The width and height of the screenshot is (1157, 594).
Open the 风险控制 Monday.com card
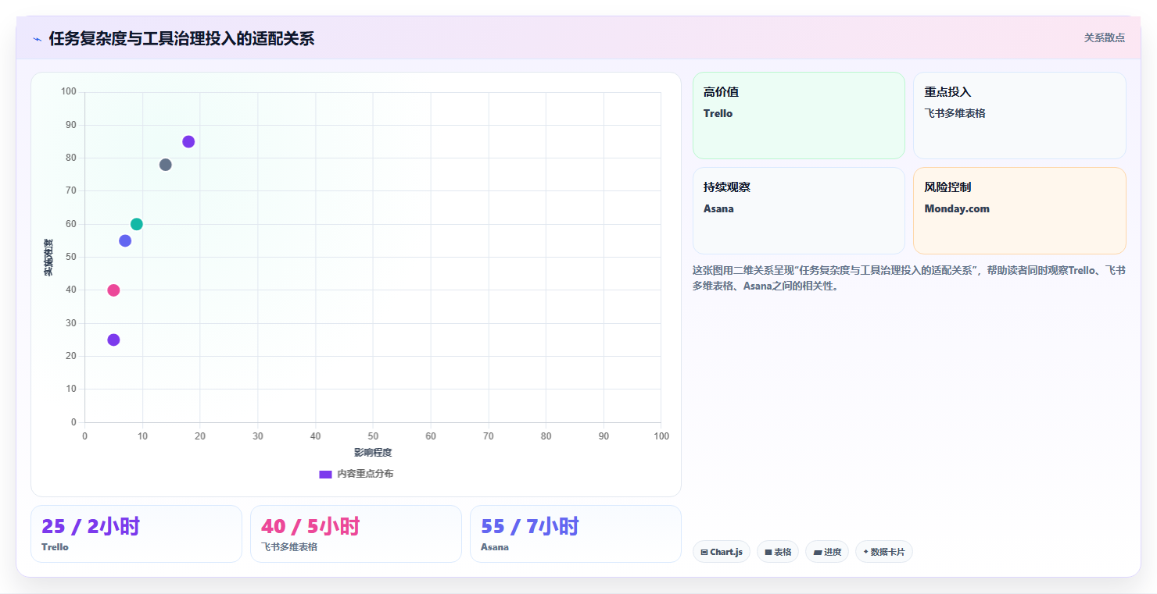(x=1019, y=211)
